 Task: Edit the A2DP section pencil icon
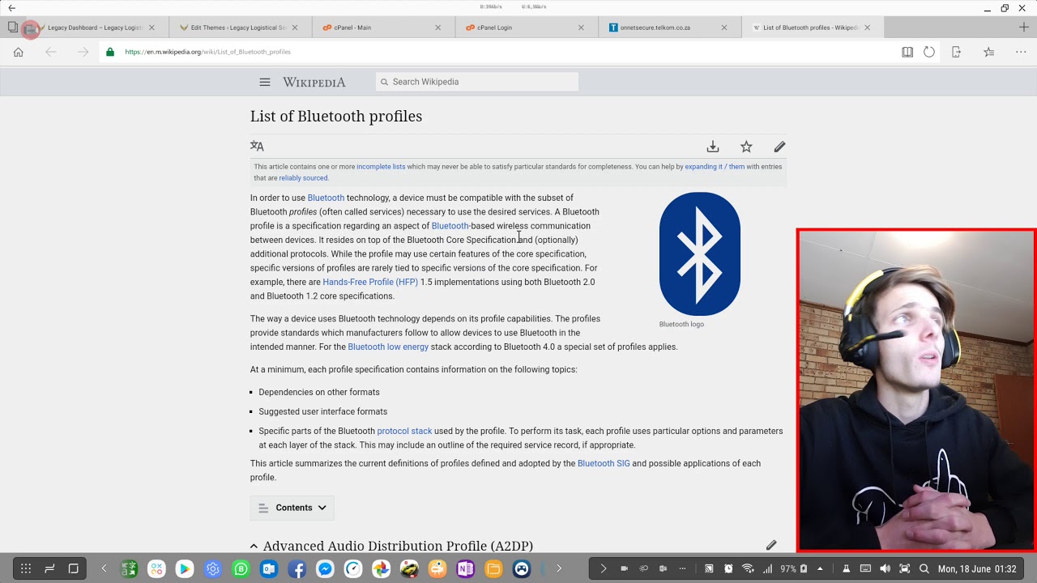771,545
